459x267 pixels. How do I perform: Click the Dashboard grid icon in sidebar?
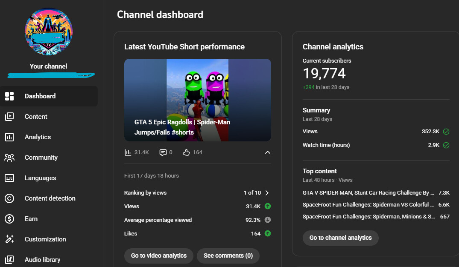pos(9,96)
